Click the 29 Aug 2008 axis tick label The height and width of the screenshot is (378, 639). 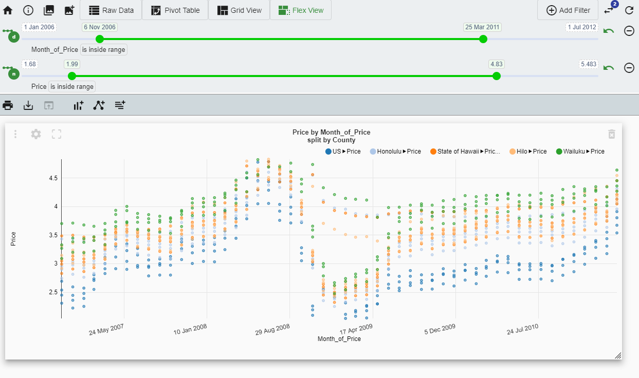pos(272,329)
